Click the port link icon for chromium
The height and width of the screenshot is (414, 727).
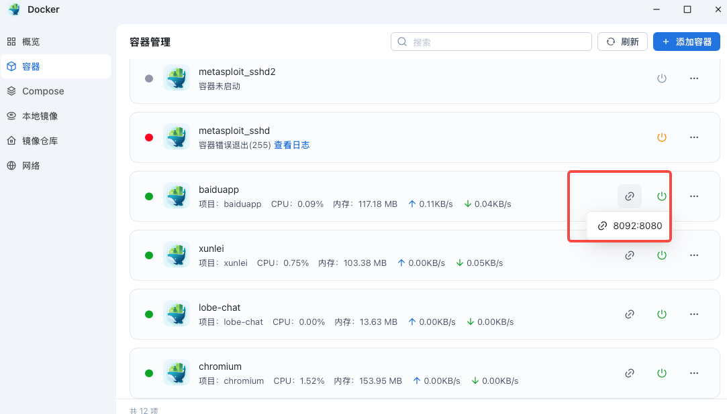point(629,373)
